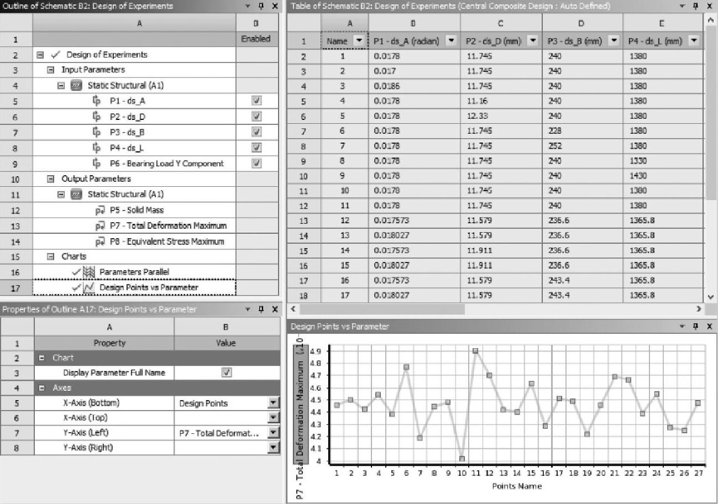718x504 pixels.
Task: Click the P4 - ds_L parameter icon
Action: click(x=98, y=148)
